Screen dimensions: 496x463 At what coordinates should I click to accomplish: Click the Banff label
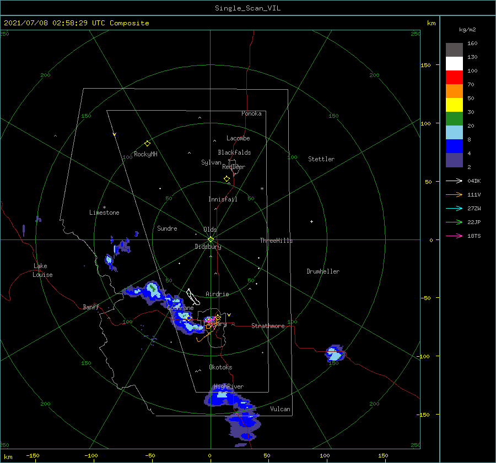tap(91, 307)
